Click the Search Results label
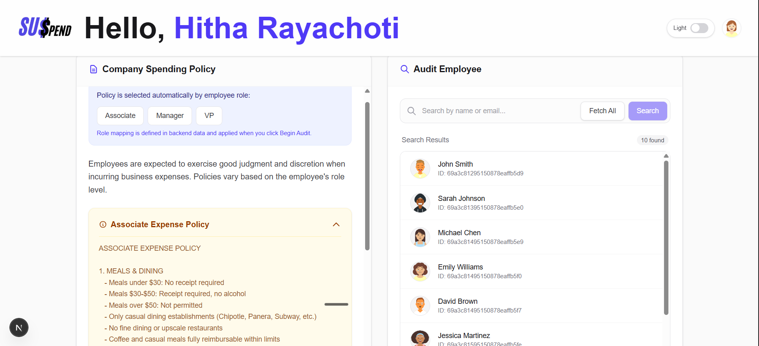This screenshot has width=759, height=346. point(425,140)
